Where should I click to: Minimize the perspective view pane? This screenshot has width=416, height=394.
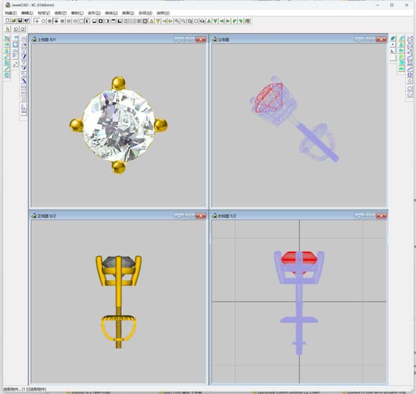(x=360, y=39)
